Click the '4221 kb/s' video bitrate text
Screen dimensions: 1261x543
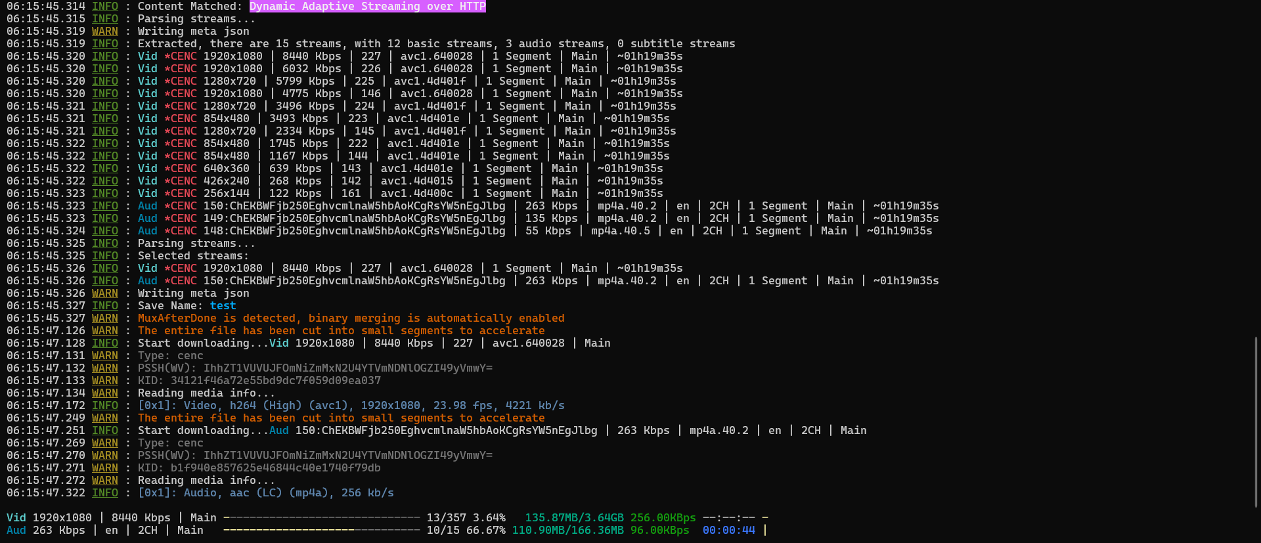535,406
